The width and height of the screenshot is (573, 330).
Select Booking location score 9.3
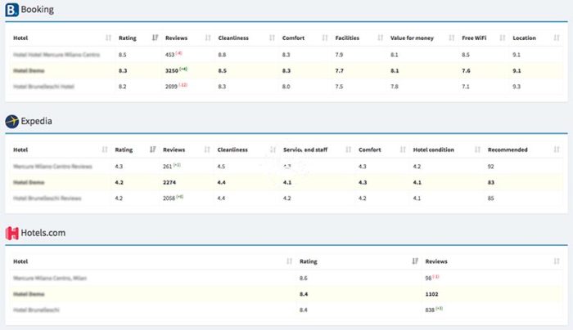pyautogui.click(x=517, y=87)
